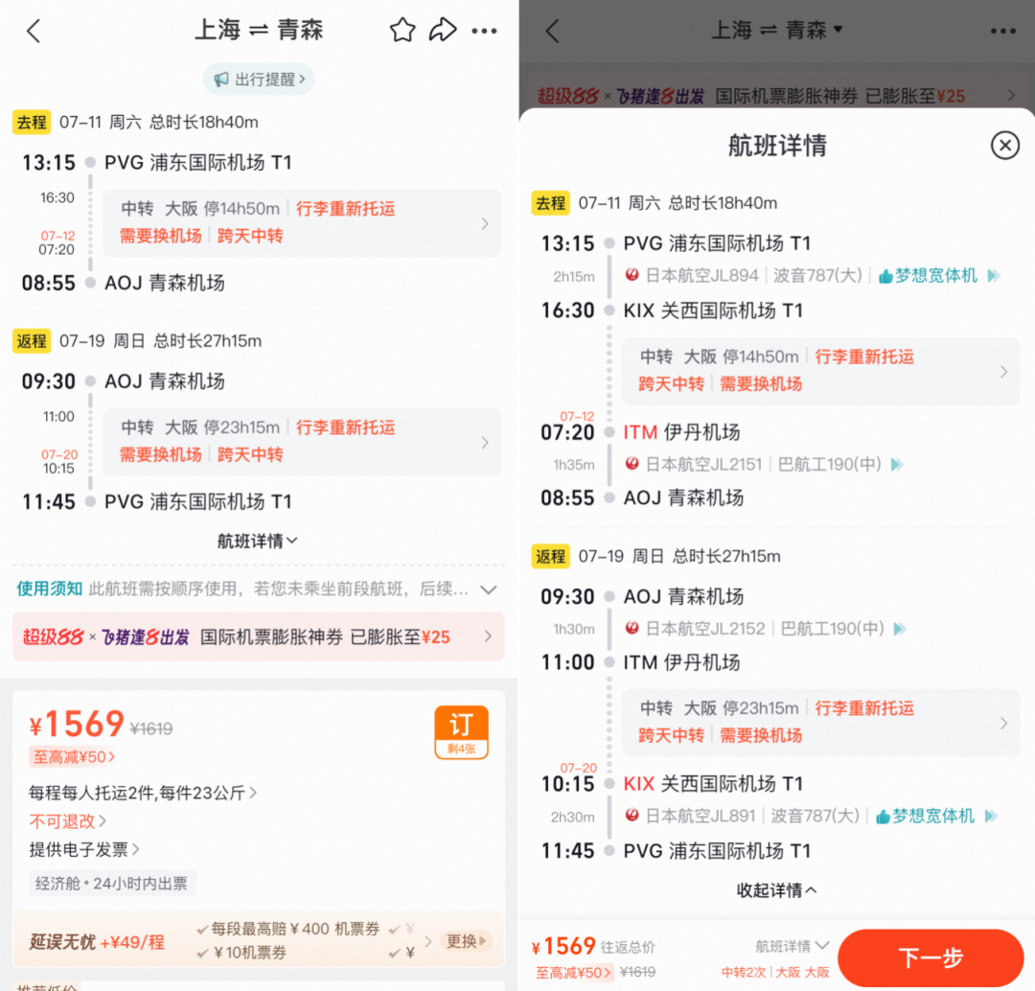Expand 航班详情 flight details
Image resolution: width=1035 pixels, height=991 pixels.
259,540
